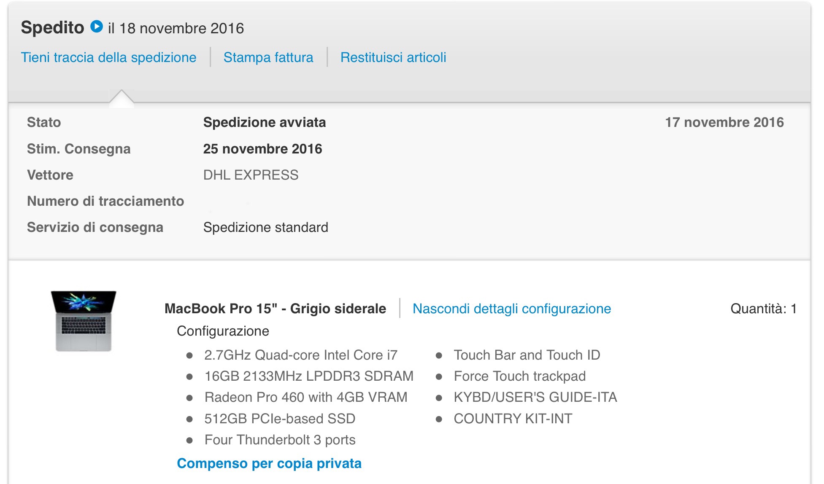Click the Touch Bar and Touch ID item
The image size is (824, 484).
(527, 355)
